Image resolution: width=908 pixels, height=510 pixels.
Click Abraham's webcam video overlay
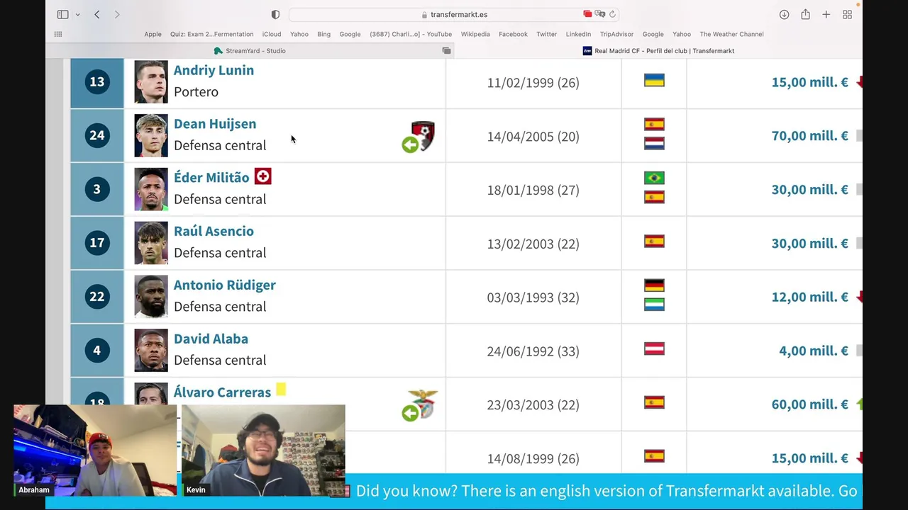pyautogui.click(x=95, y=450)
